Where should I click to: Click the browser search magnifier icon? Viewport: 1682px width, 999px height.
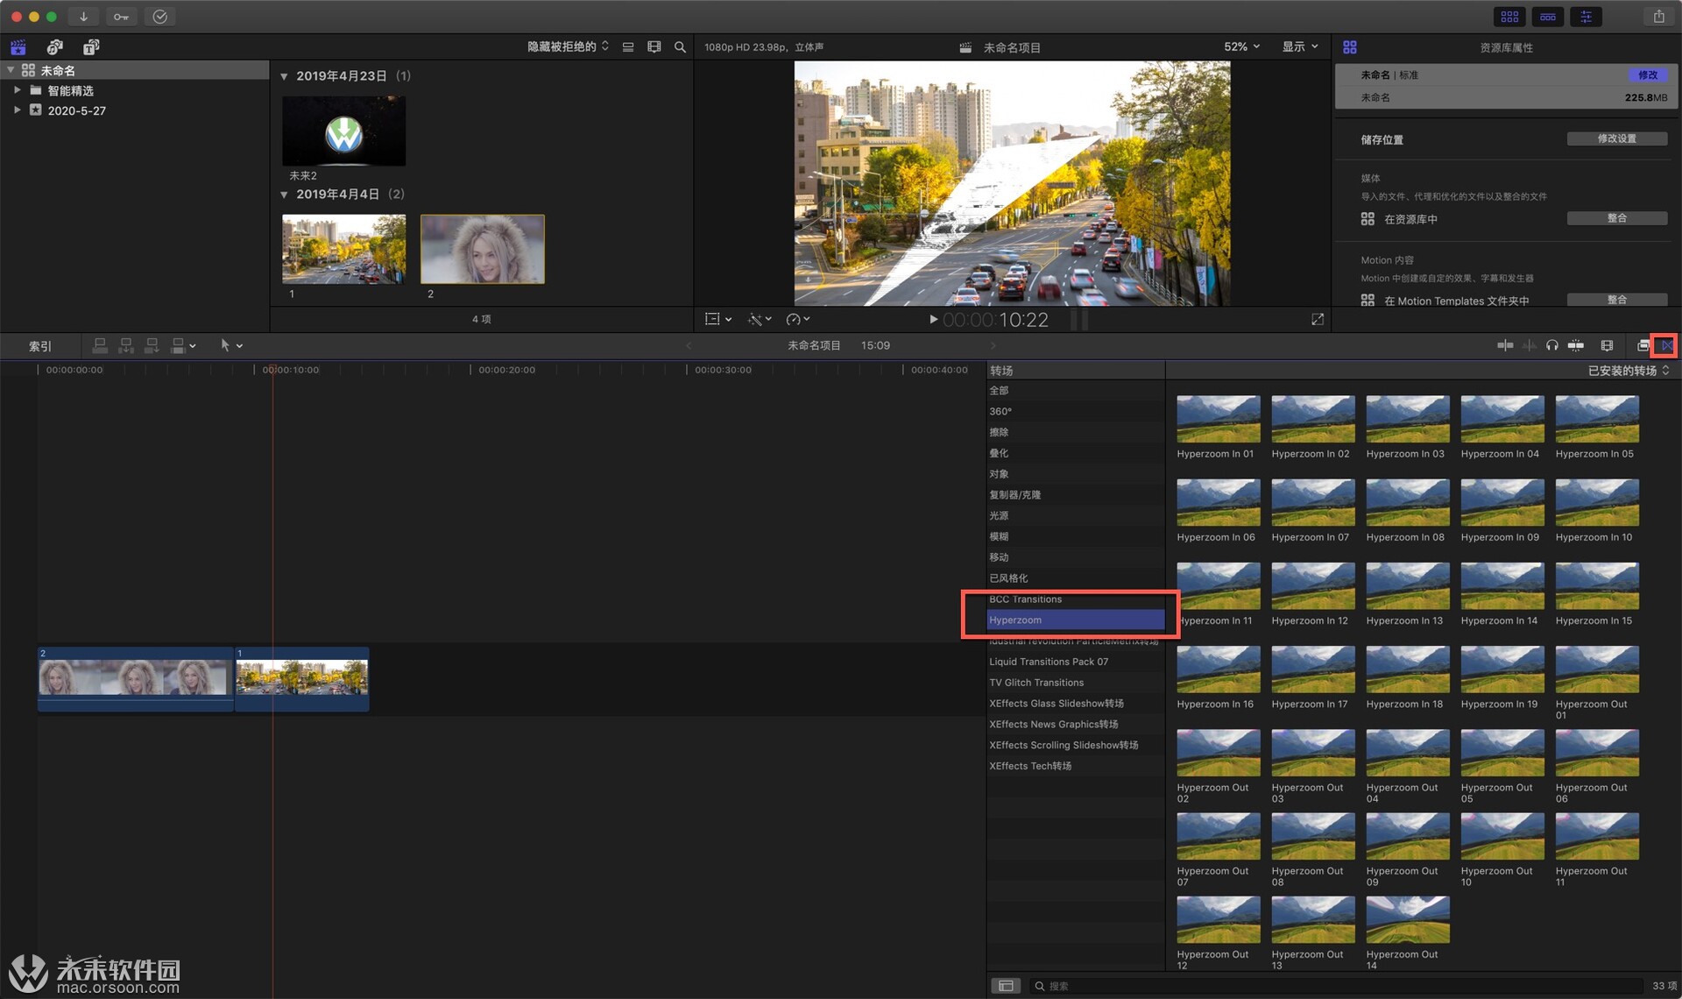coord(680,47)
